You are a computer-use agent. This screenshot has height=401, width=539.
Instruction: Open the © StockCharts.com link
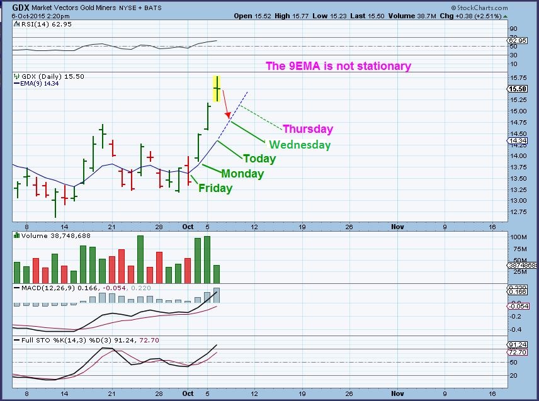(x=479, y=7)
